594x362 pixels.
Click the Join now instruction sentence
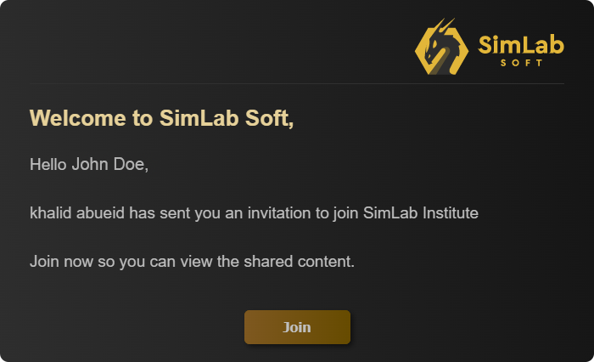click(x=192, y=261)
